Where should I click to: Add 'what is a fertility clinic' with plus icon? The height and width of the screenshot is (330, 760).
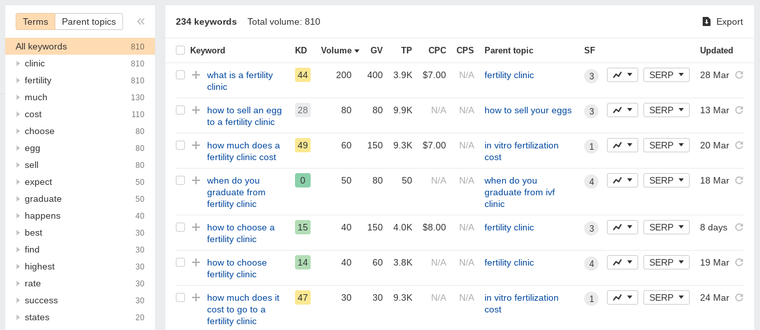pos(196,75)
